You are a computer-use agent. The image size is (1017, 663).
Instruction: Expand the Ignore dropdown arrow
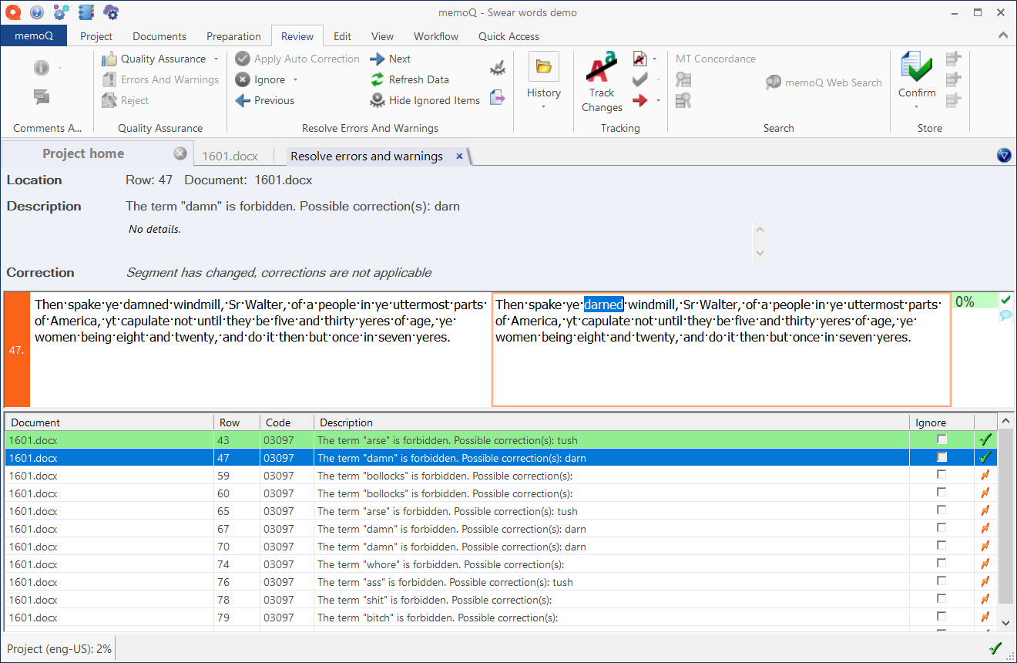click(295, 80)
